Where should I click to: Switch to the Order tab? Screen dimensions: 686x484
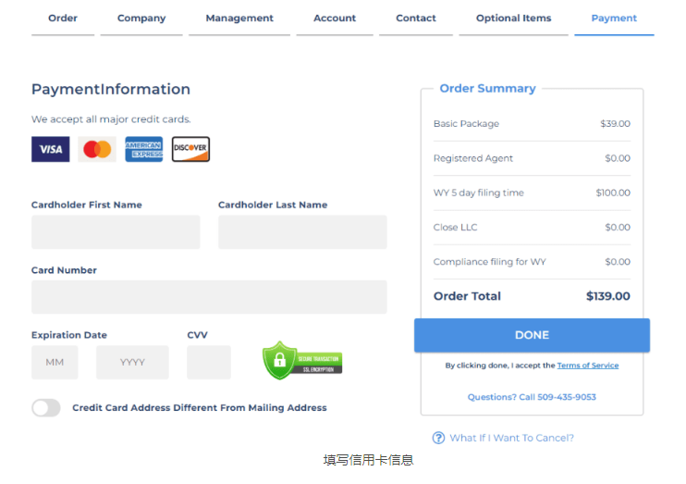(63, 19)
